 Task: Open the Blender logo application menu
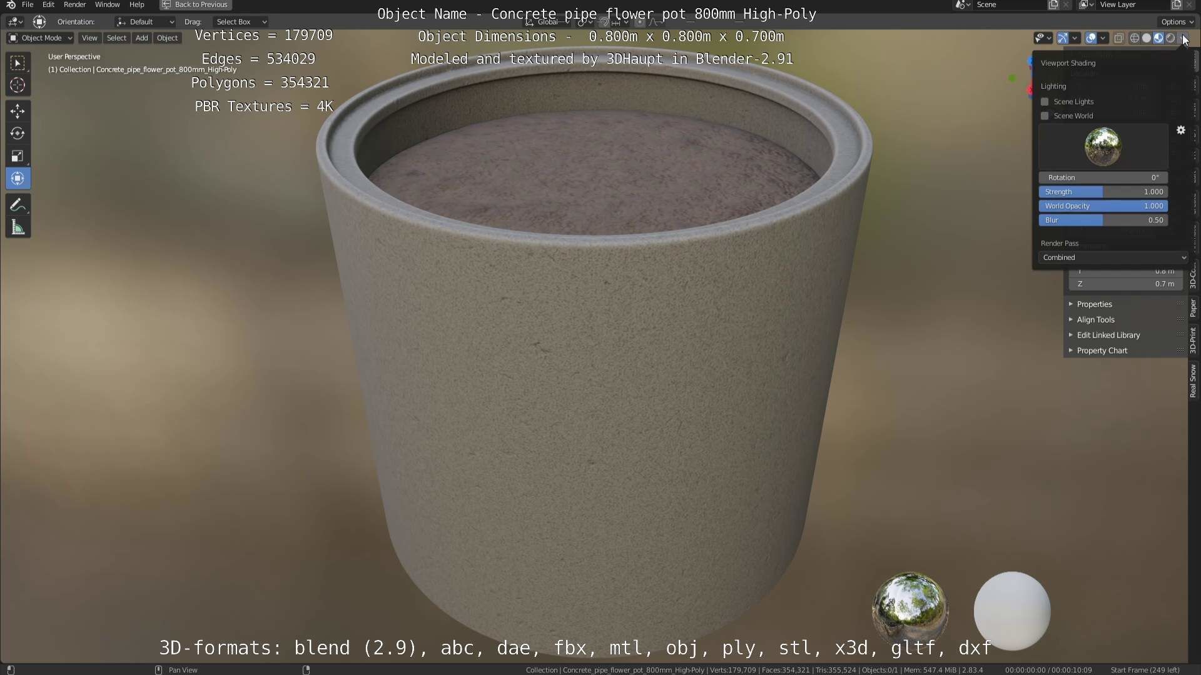point(11,4)
